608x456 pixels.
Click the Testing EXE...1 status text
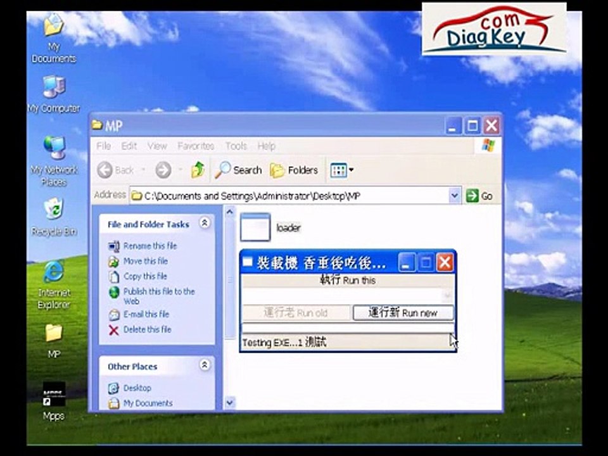tap(284, 343)
